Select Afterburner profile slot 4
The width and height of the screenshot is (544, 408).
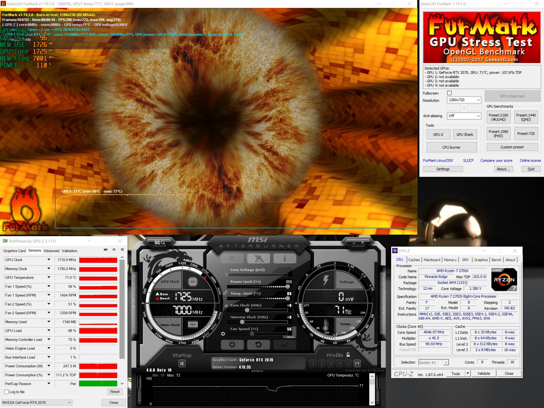(339, 363)
